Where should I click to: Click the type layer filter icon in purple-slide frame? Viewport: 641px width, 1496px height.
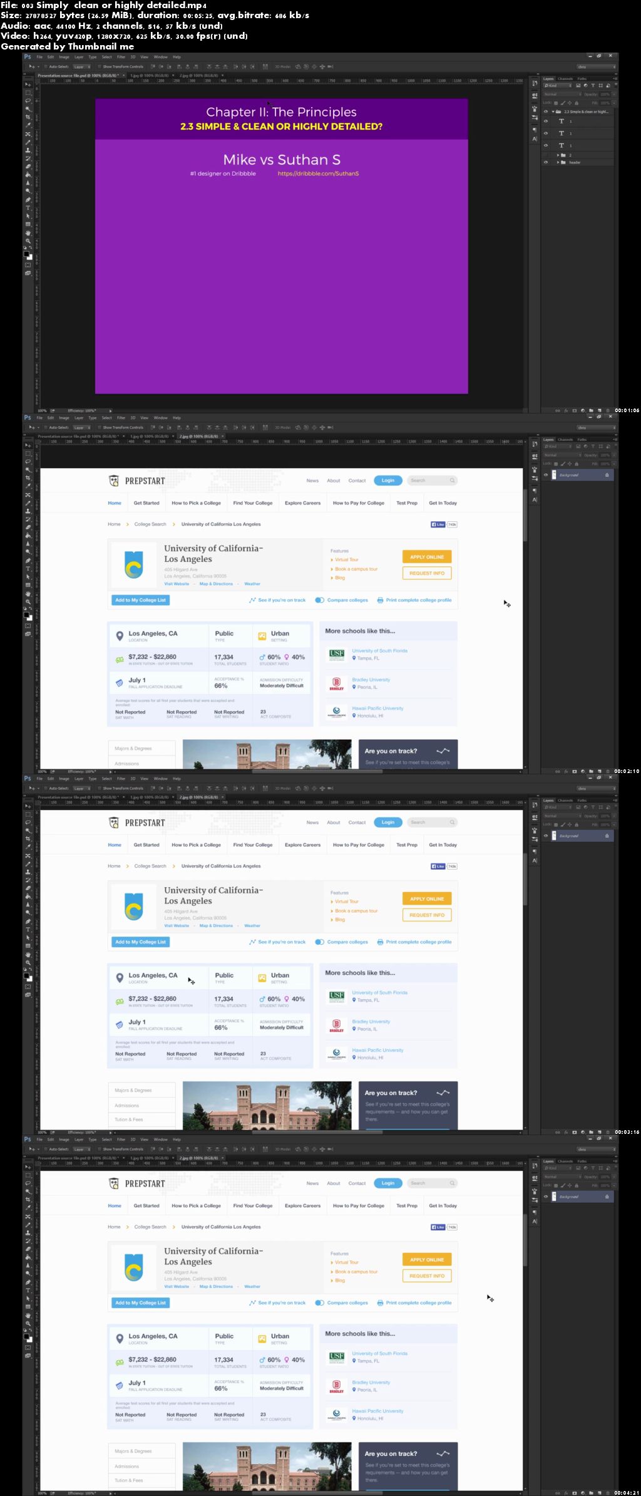click(593, 85)
